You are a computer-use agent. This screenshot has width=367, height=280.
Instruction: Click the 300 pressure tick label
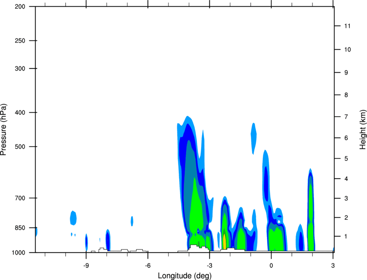(20, 68)
